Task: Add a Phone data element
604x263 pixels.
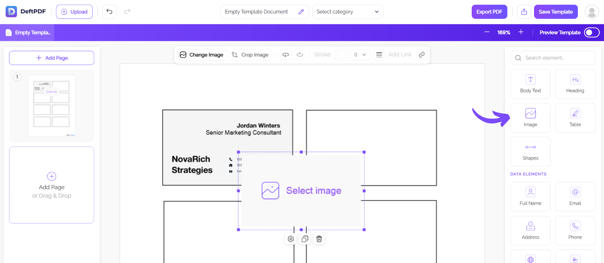Action: coord(575,231)
